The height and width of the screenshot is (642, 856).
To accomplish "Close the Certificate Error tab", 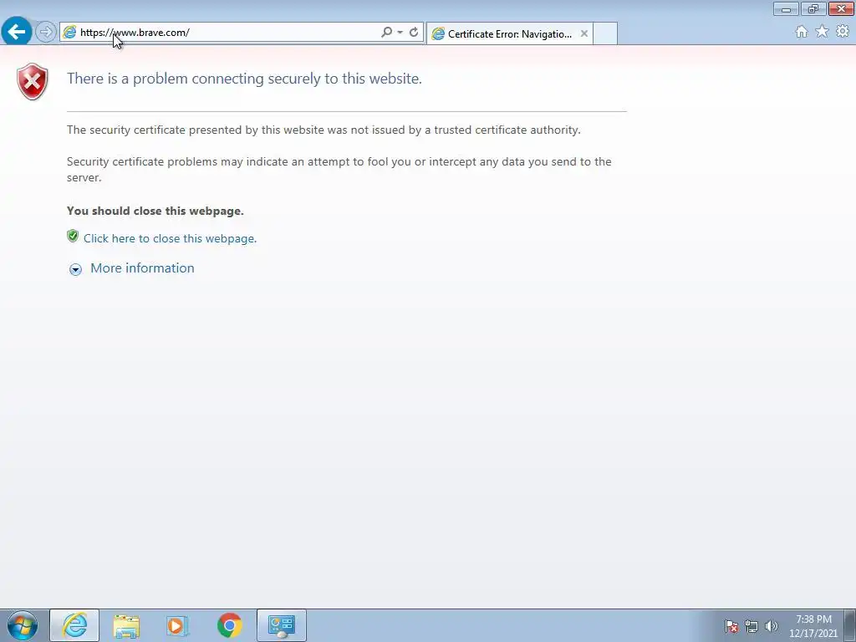I will click(584, 33).
